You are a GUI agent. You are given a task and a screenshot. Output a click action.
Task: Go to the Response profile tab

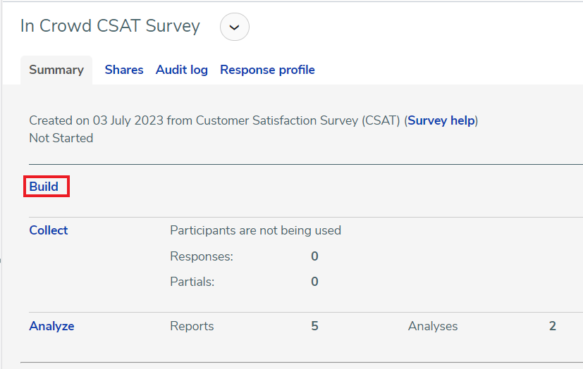point(267,70)
